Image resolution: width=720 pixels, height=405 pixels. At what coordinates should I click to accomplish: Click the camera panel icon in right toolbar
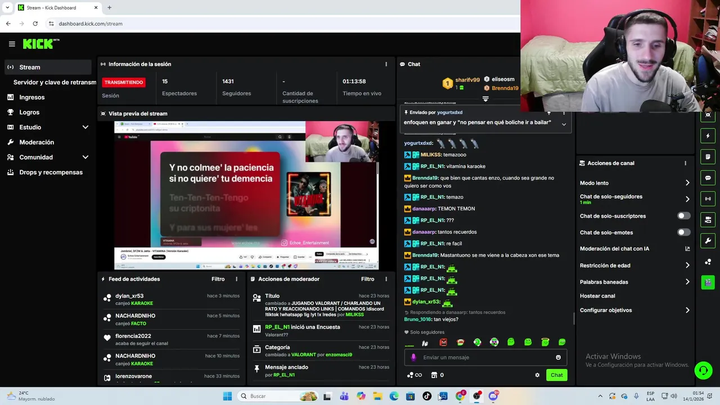tap(708, 219)
